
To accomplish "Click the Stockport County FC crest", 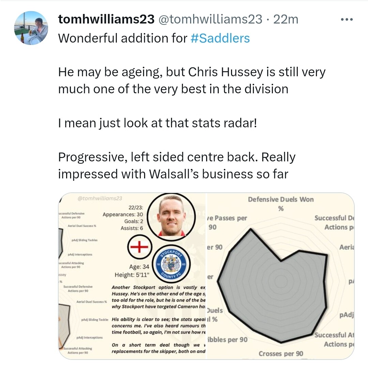I will 171,264.
